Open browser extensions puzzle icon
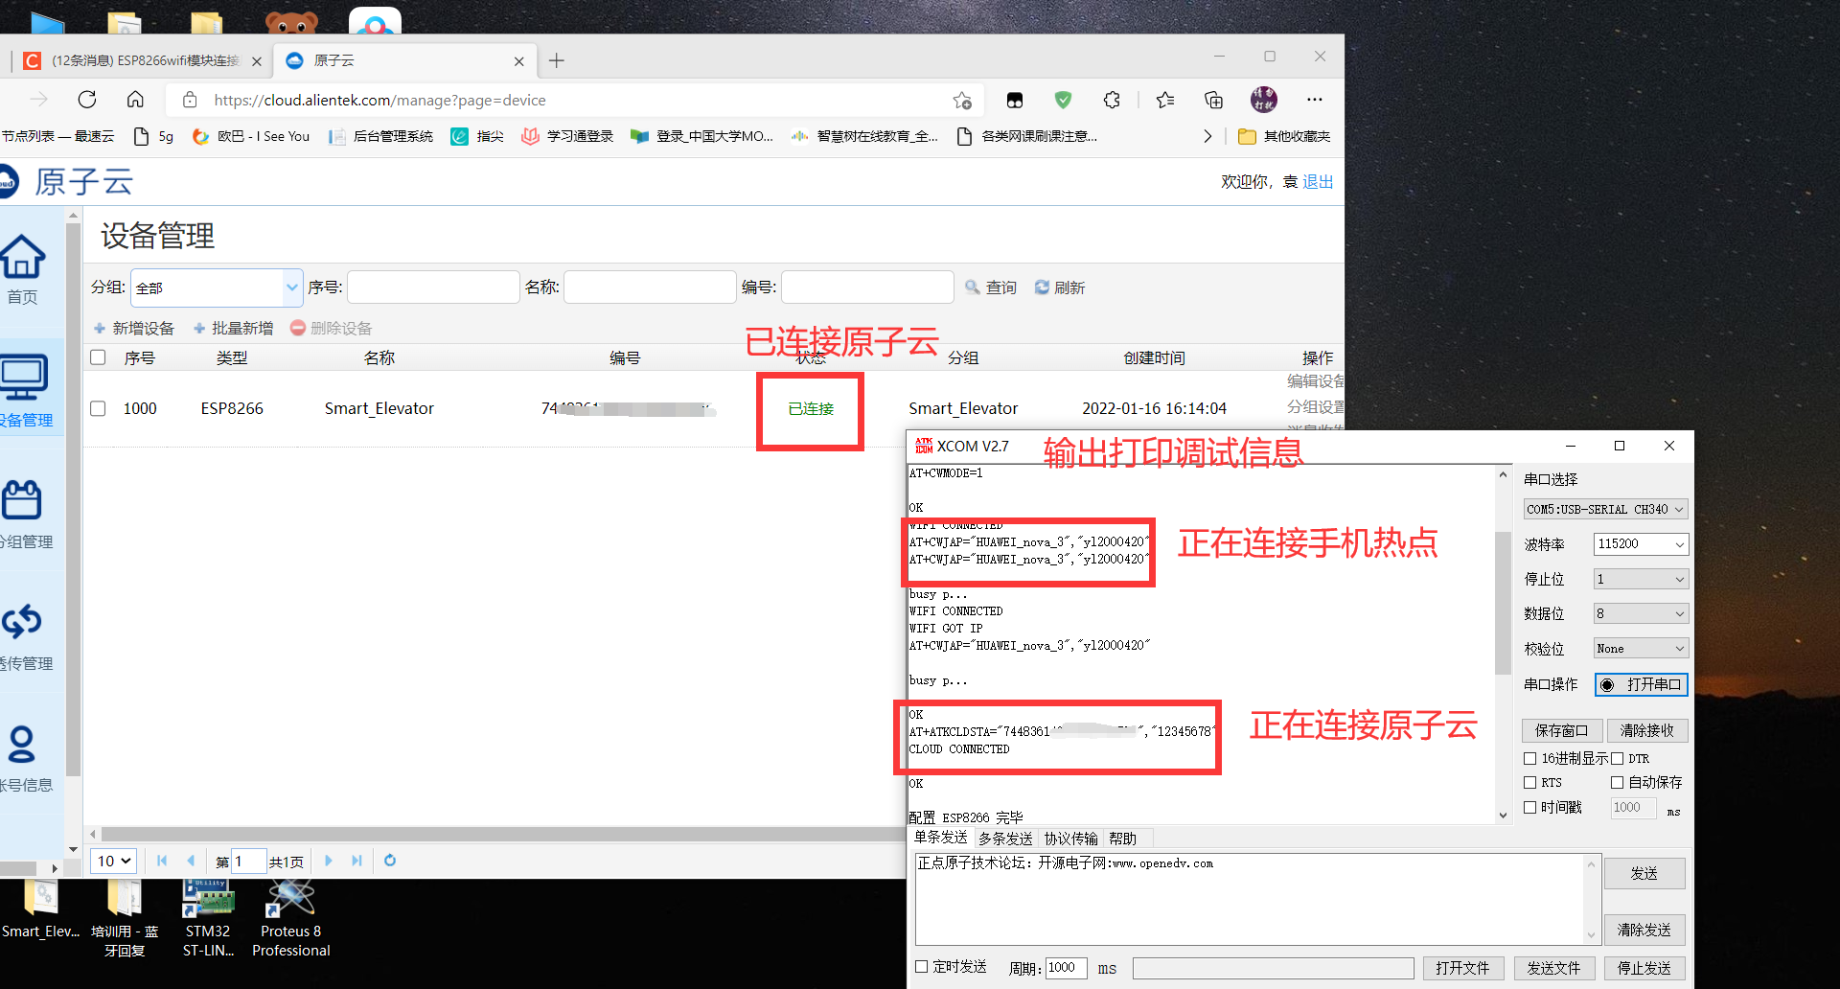Viewport: 1840px width, 989px height. (1112, 100)
